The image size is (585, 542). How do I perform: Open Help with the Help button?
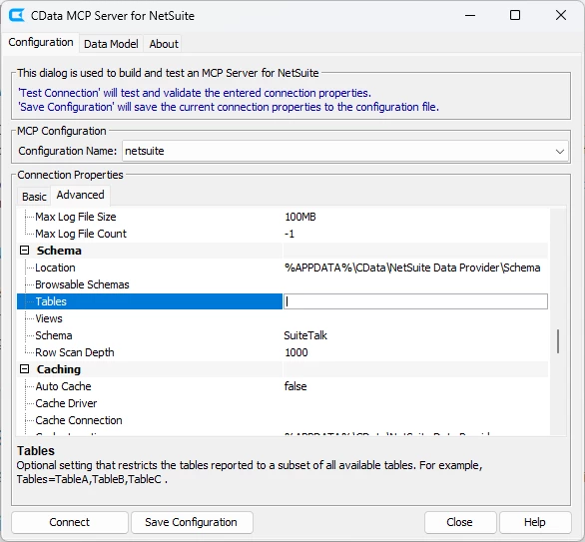(535, 522)
